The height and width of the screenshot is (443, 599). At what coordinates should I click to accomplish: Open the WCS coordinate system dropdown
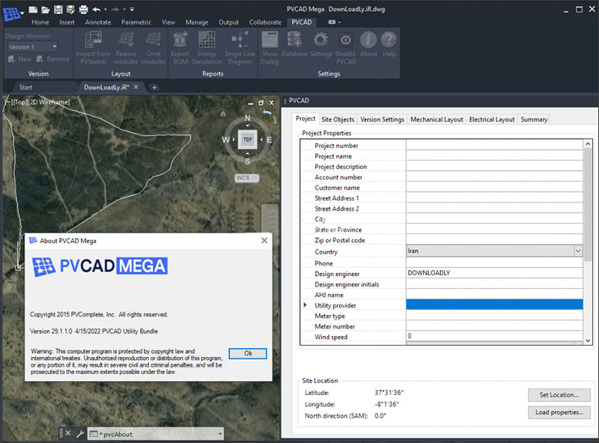(x=247, y=178)
